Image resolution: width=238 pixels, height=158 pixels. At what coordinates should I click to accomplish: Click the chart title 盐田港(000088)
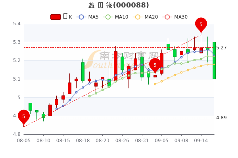[x=119, y=5]
